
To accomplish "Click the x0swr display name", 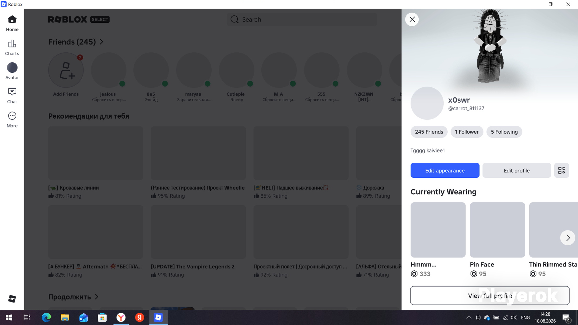I will coord(459,100).
